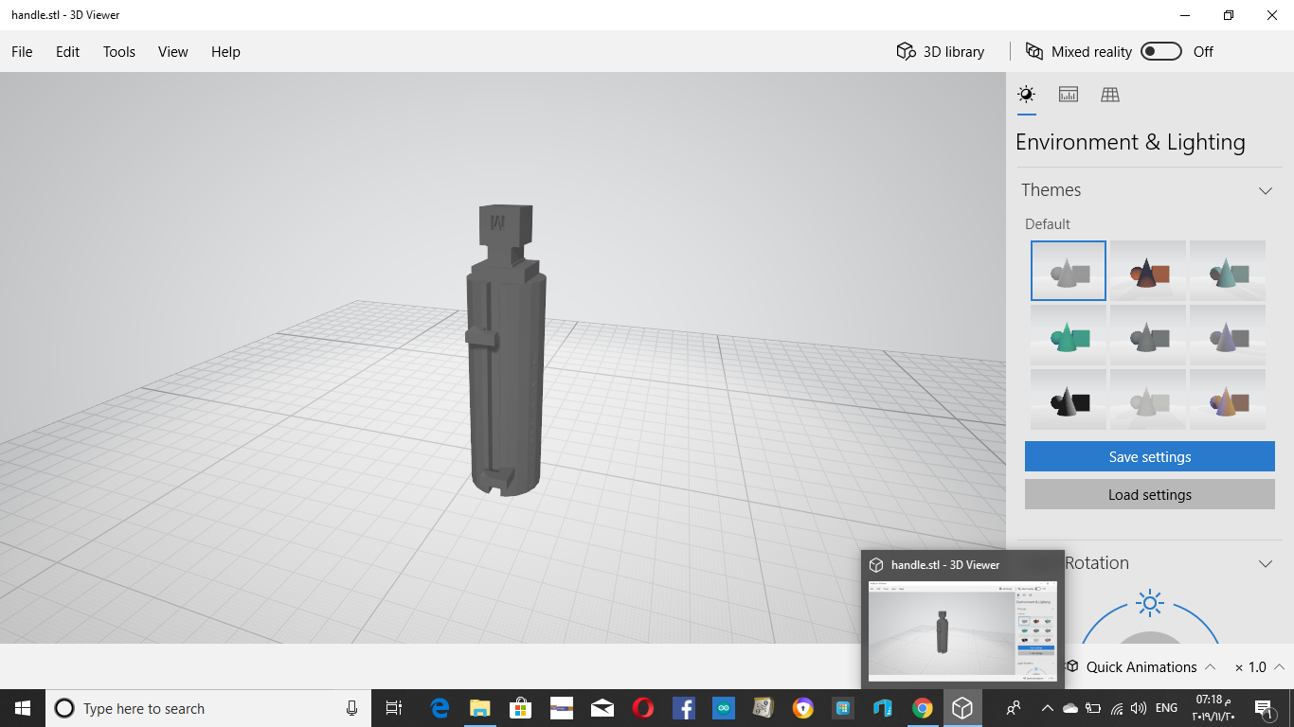Open the Edit menu
Screen dimensions: 1294x727
[x=67, y=51]
